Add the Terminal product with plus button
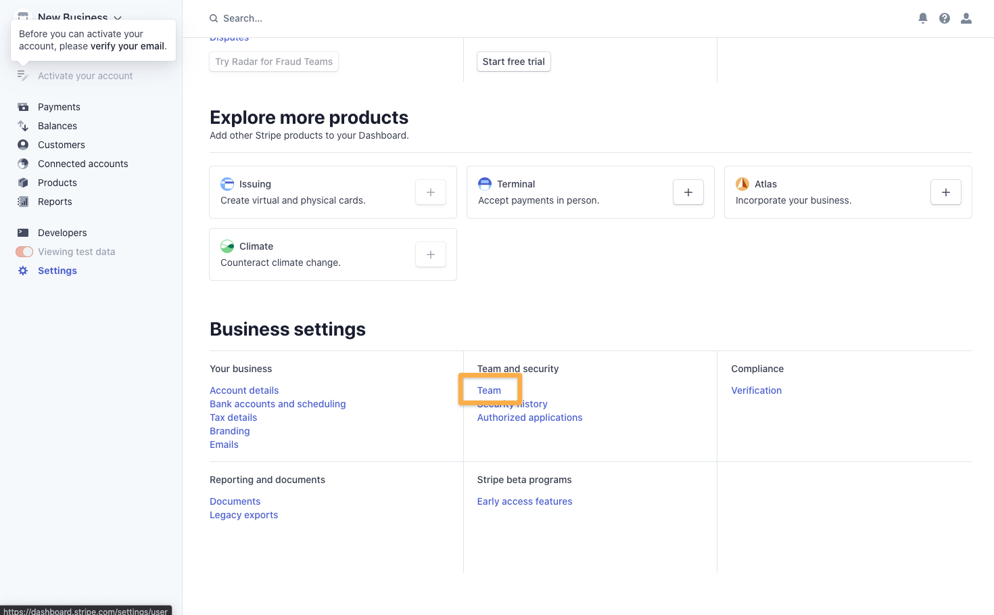The height and width of the screenshot is (615, 994). (688, 192)
